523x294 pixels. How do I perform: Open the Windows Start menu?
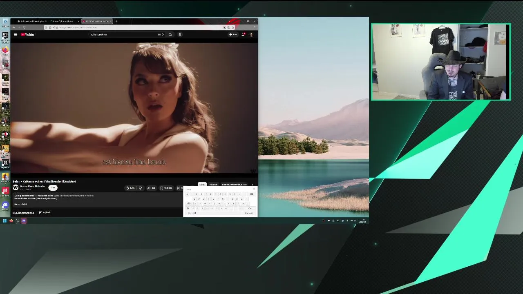click(x=4, y=221)
